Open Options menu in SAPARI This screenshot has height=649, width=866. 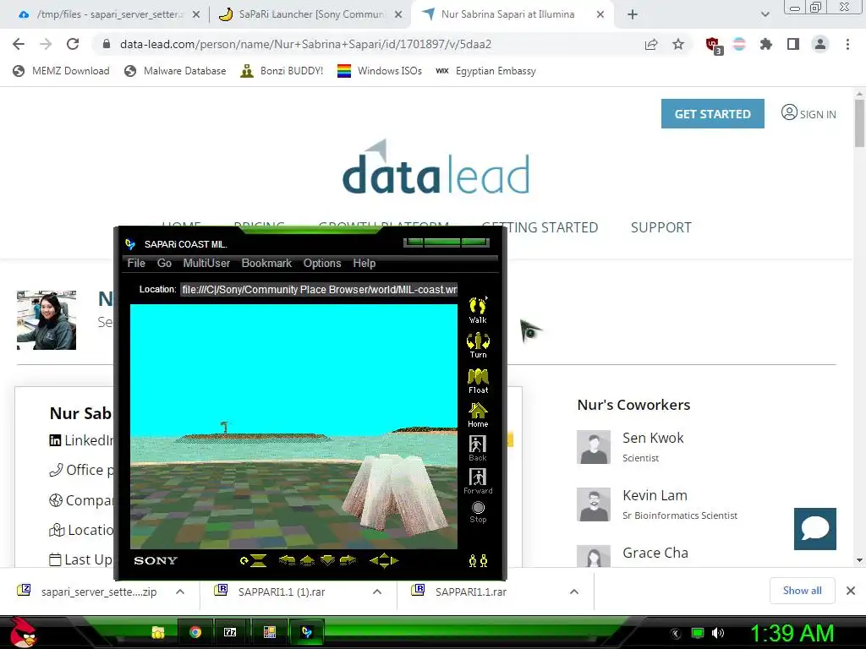322,264
